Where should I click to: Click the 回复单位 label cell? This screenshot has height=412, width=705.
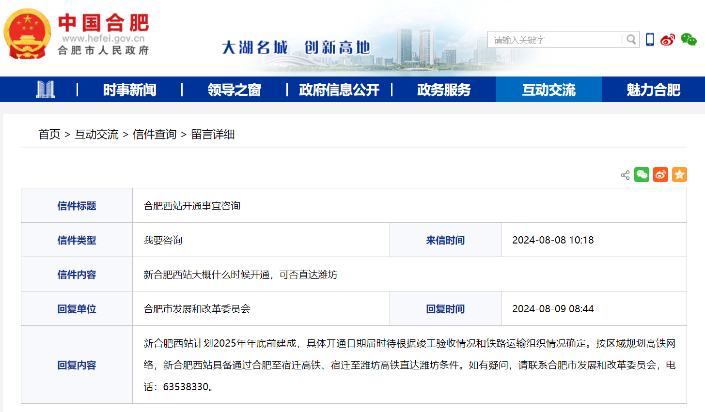[x=77, y=309]
